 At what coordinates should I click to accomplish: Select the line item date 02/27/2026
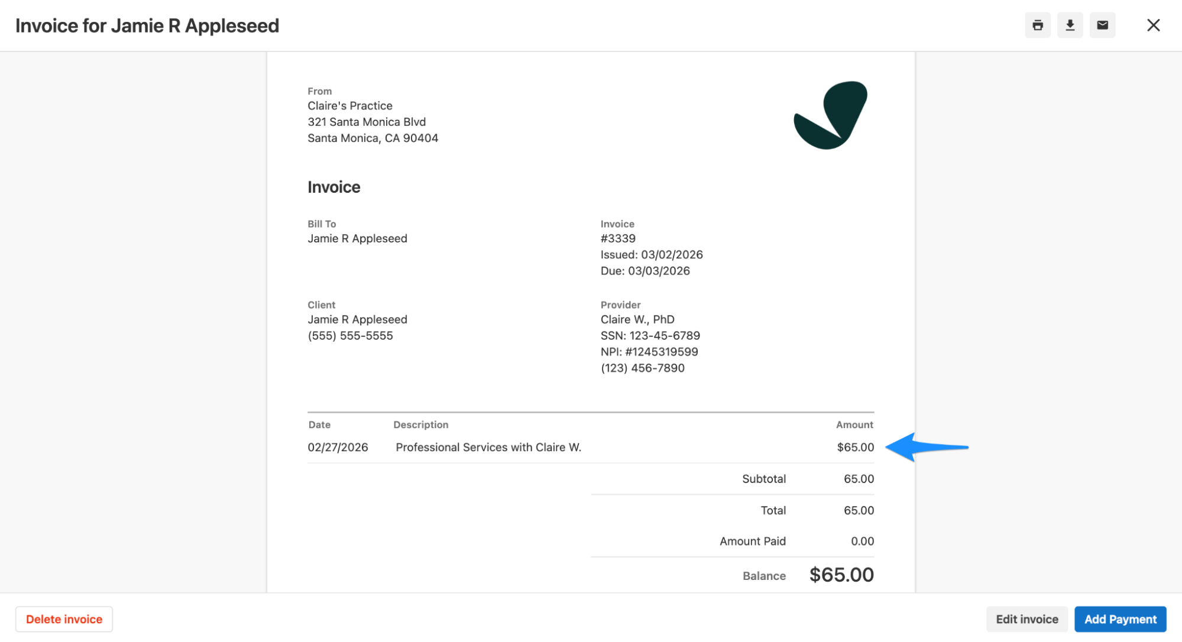coord(338,448)
